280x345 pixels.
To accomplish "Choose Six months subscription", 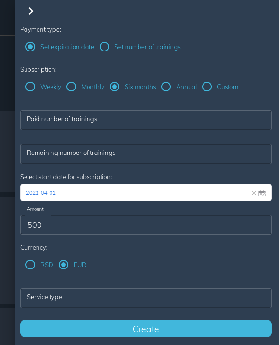I will [115, 87].
